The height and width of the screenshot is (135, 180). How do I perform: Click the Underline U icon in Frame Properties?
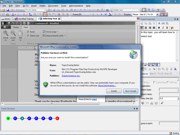tap(167, 28)
